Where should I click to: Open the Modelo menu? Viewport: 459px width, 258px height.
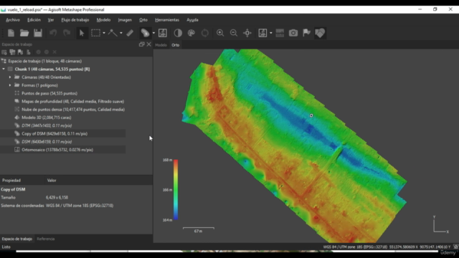click(x=103, y=20)
